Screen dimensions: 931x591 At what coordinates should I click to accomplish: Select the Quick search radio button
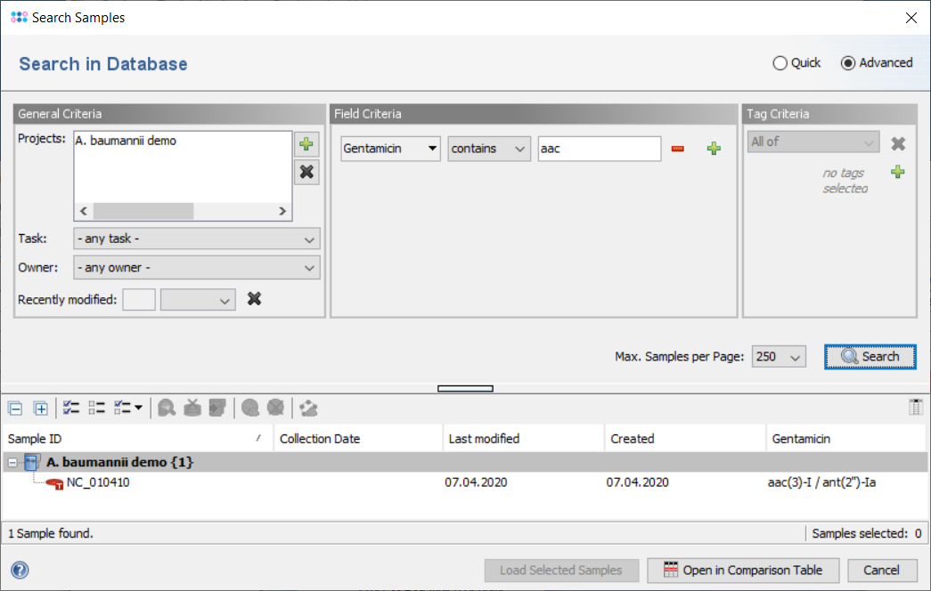click(780, 63)
